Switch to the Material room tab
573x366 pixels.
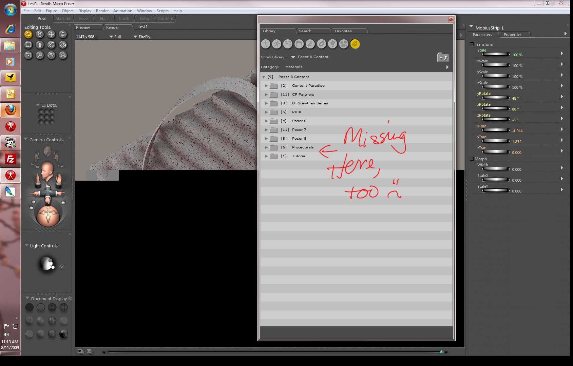tap(63, 19)
